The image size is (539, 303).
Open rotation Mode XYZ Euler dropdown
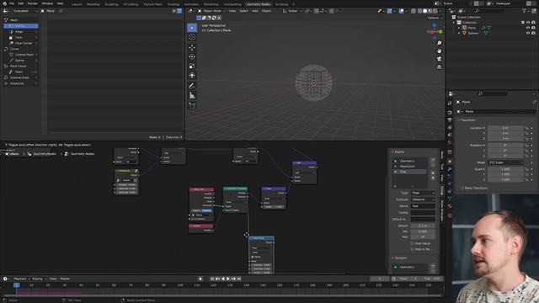(505, 162)
